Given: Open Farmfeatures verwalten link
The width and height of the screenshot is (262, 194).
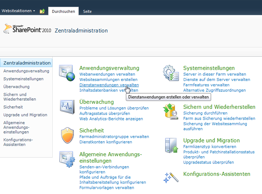Looking at the screenshot, I should [x=206, y=85].
